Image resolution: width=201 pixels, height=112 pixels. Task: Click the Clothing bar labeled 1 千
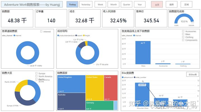pyautogui.click(x=183, y=64)
